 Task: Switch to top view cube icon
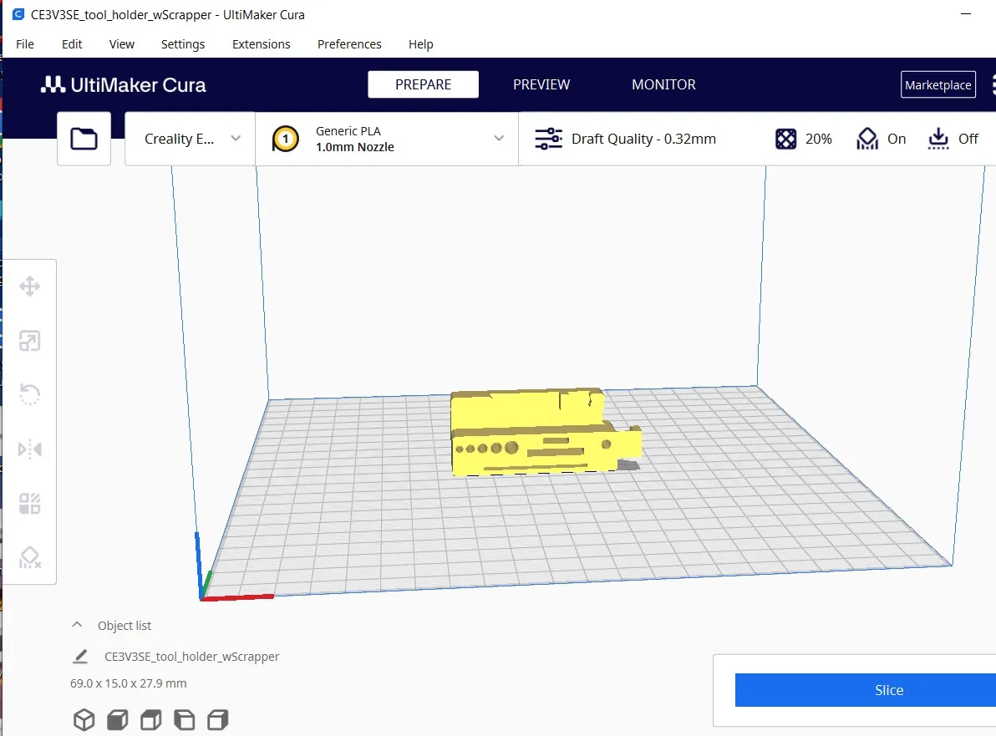coord(150,719)
